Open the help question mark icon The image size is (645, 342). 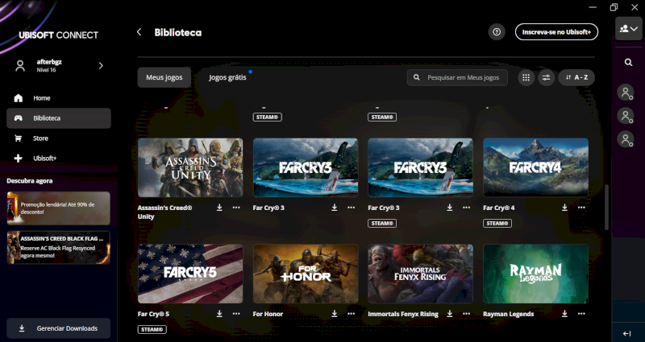(x=497, y=32)
